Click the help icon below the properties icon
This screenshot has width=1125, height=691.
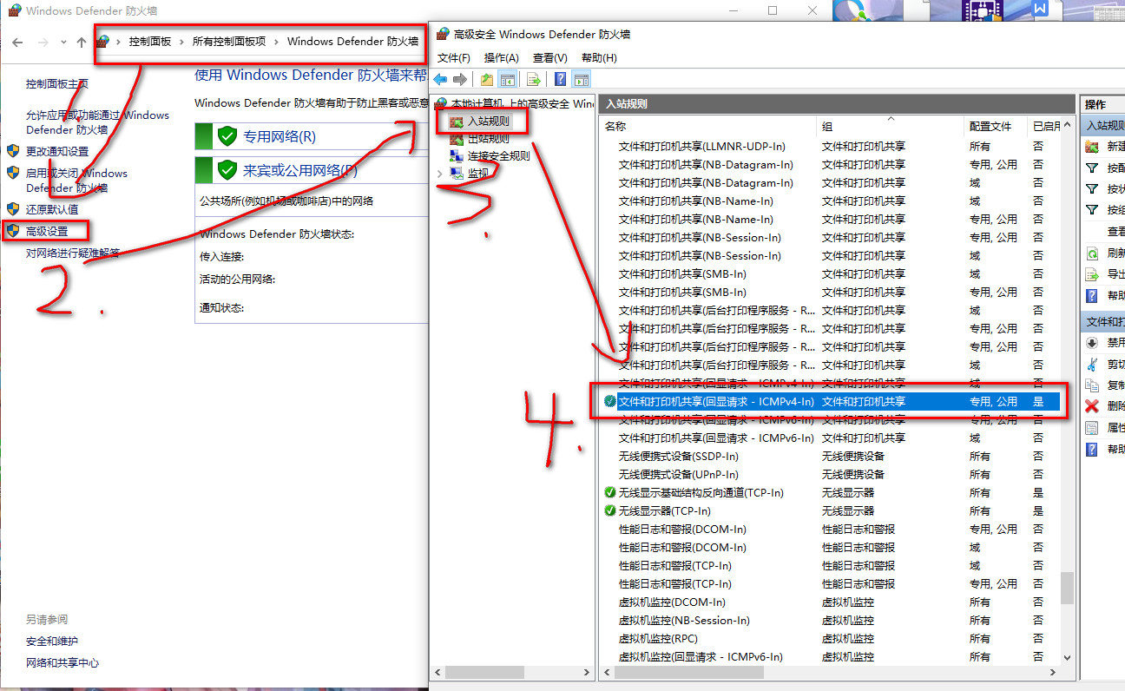coord(1092,449)
